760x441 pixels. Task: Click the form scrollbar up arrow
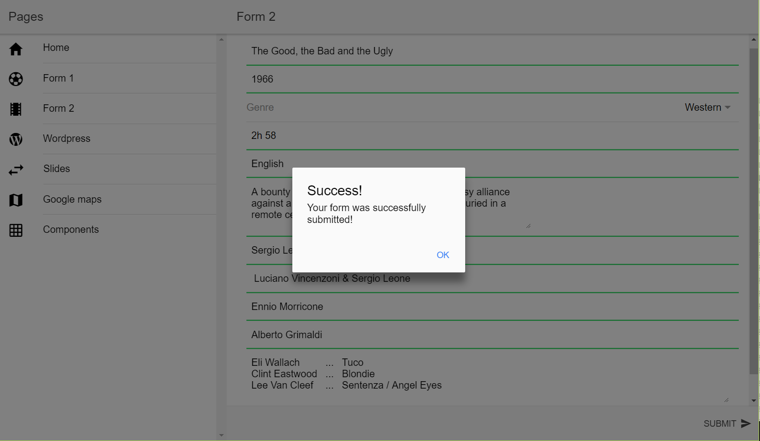tap(754, 40)
